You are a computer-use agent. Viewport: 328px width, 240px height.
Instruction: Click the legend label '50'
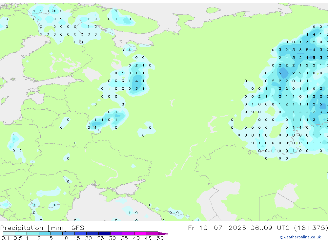pyautogui.click(x=160, y=238)
